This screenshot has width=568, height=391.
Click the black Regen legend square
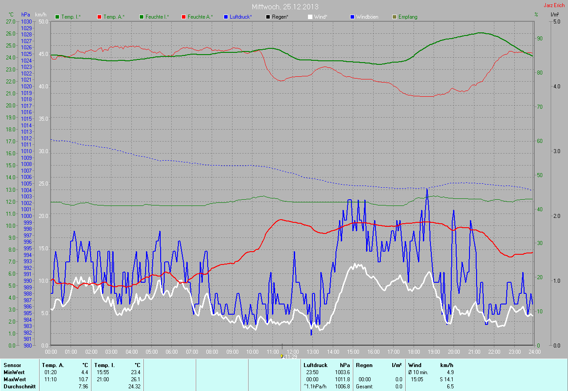pos(268,17)
